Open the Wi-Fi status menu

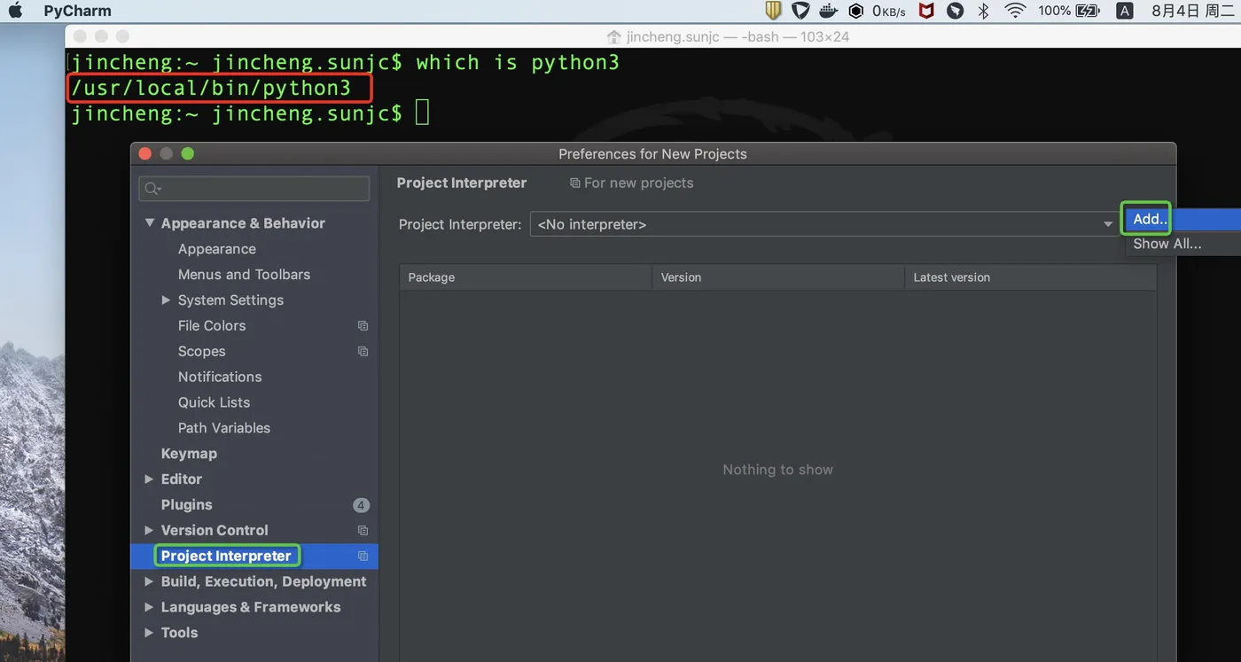coord(1015,11)
